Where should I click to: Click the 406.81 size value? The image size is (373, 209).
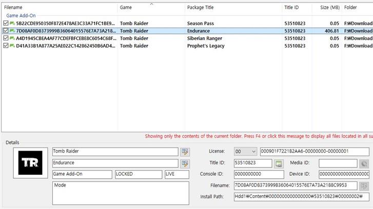pyautogui.click(x=332, y=31)
